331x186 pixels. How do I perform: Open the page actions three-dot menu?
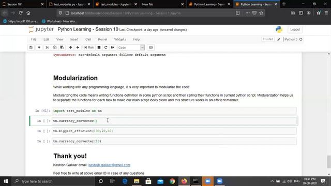tap(247, 13)
